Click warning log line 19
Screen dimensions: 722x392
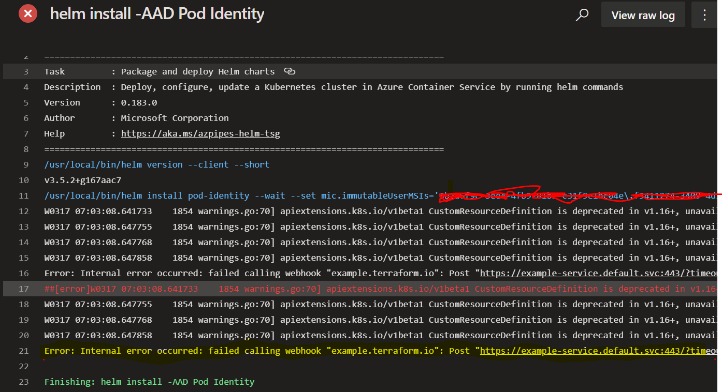(381, 320)
